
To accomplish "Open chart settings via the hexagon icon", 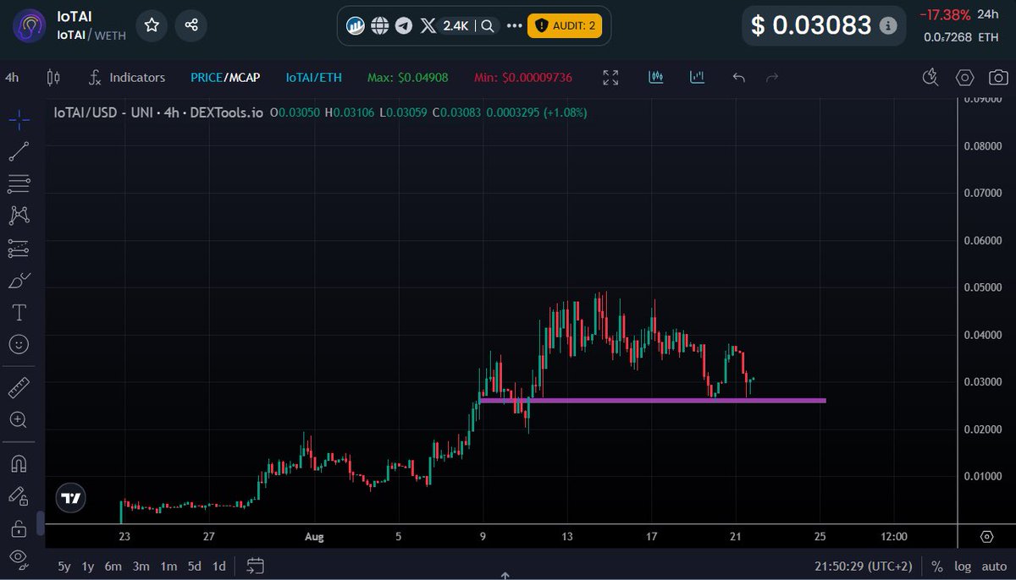I will (x=964, y=77).
